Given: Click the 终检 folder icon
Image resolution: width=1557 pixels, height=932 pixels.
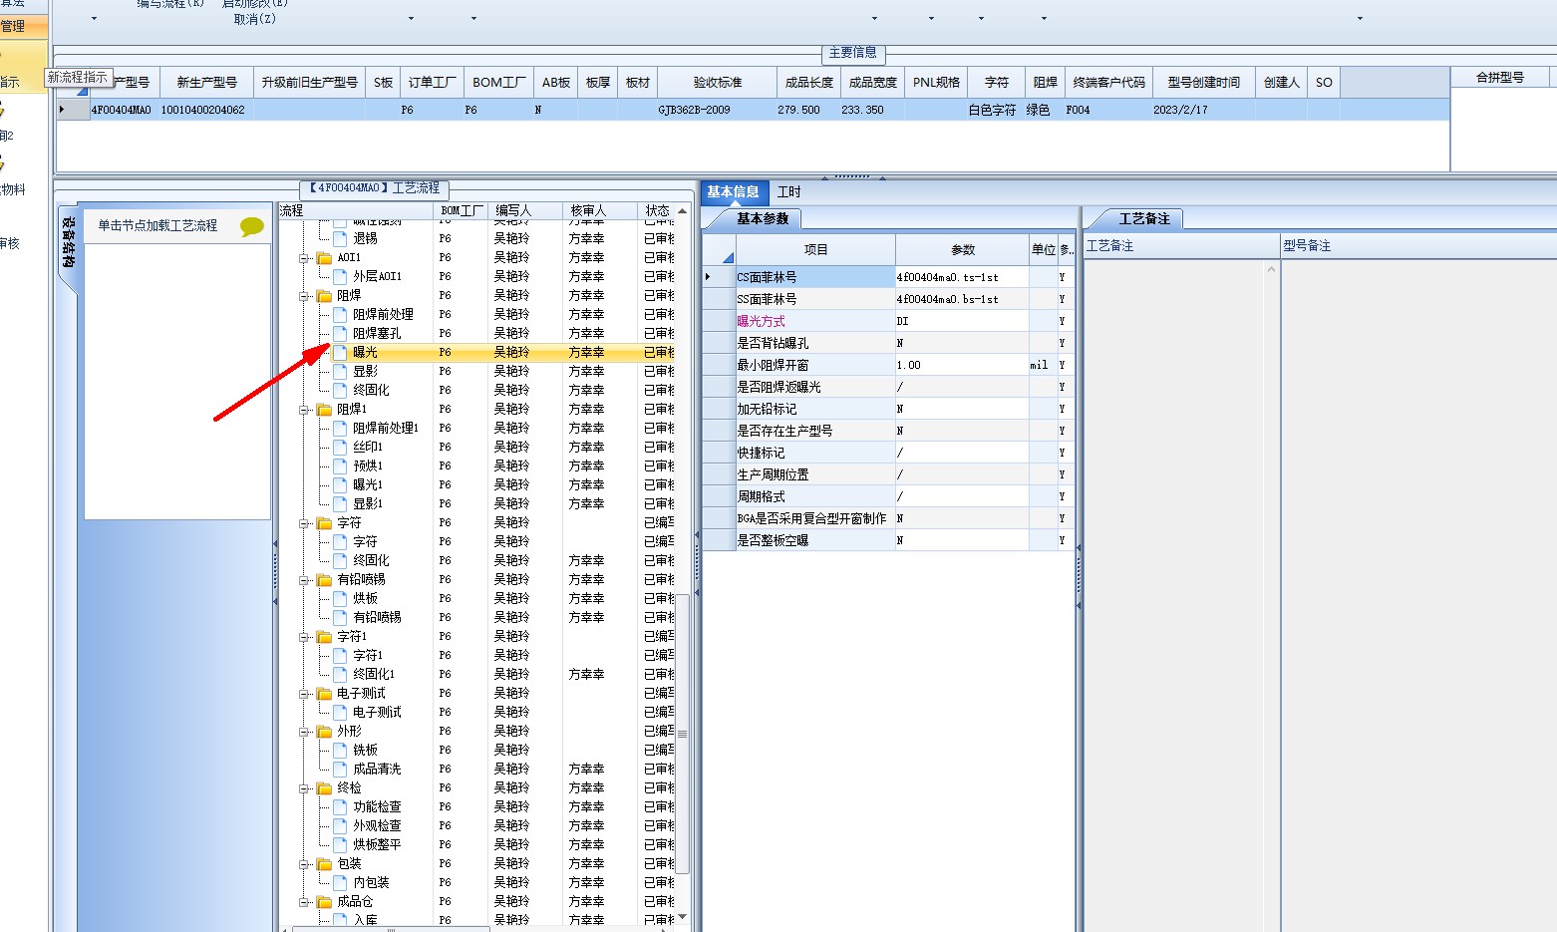Looking at the screenshot, I should [x=324, y=787].
